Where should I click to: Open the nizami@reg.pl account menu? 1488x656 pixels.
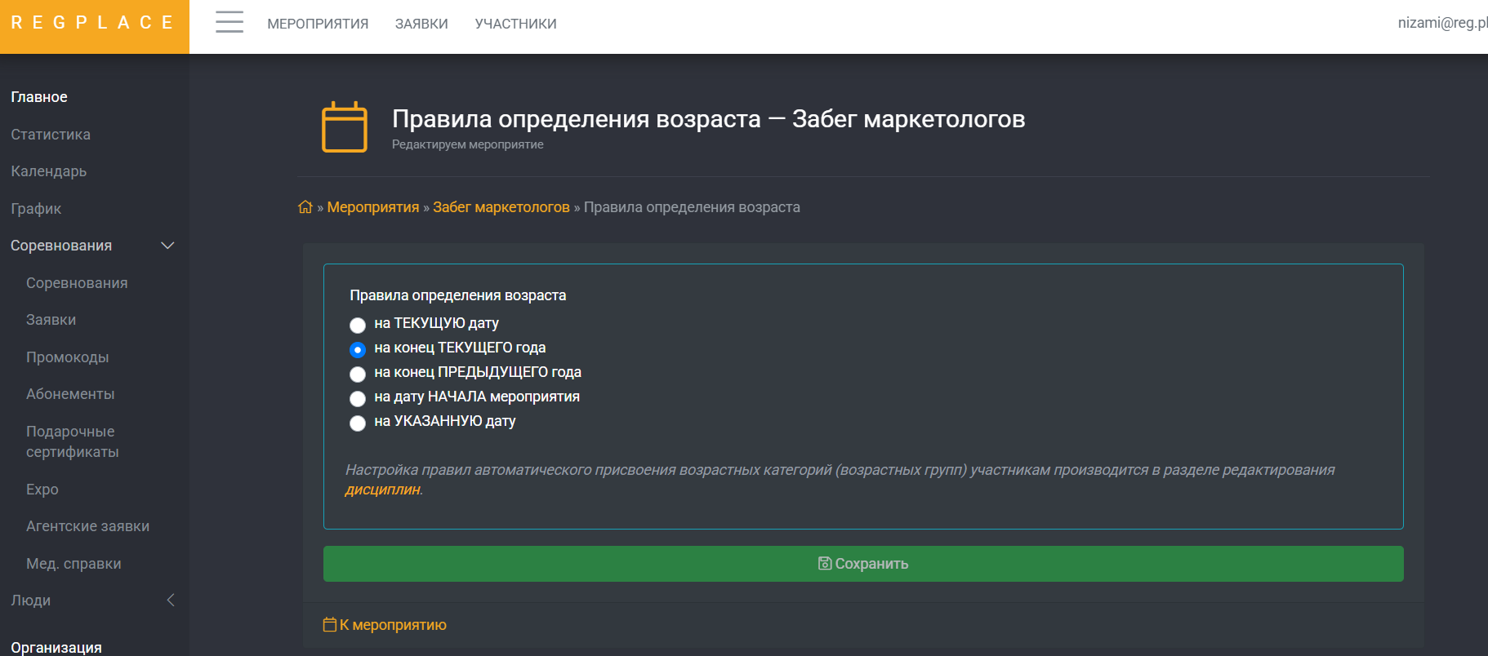click(1442, 23)
